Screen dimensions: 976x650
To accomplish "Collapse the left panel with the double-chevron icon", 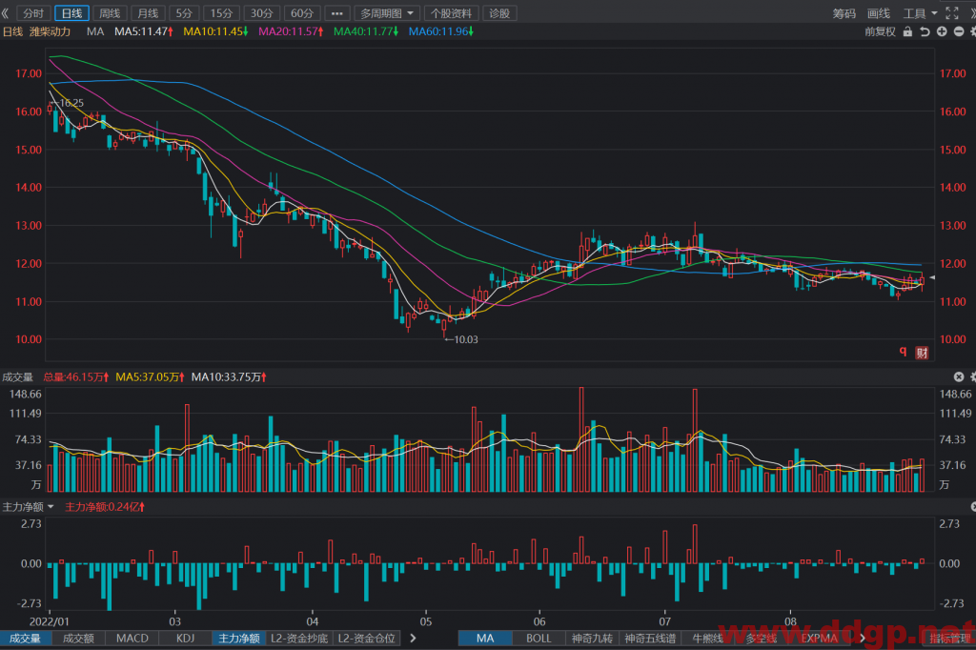I will (5, 13).
